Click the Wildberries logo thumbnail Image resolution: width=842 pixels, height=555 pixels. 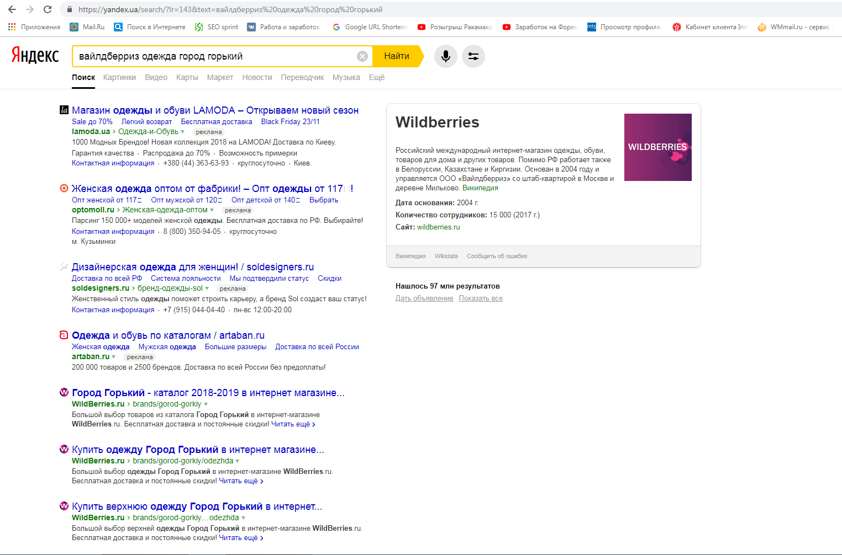pyautogui.click(x=658, y=147)
